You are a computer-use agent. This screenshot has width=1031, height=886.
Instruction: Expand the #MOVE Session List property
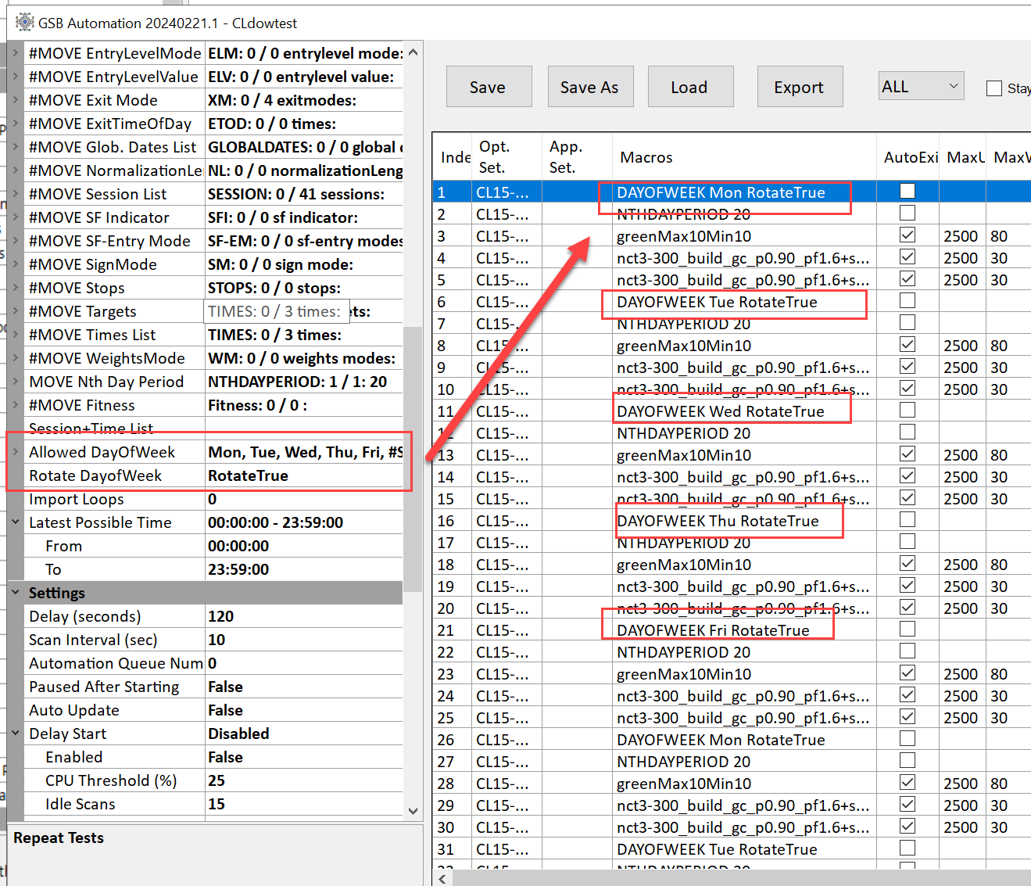pyautogui.click(x=16, y=194)
